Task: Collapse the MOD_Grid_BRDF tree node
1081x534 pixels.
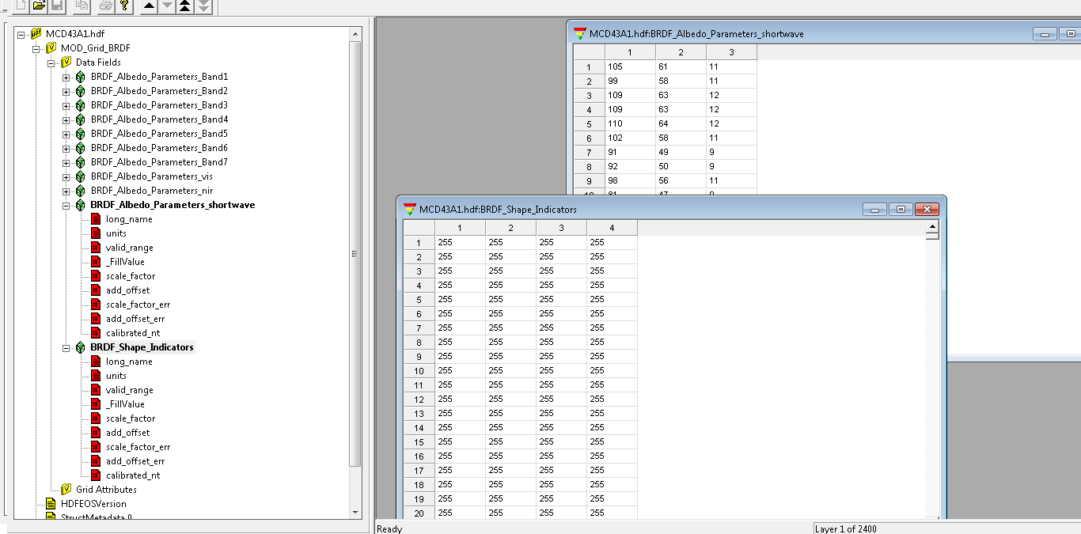Action: coord(36,48)
